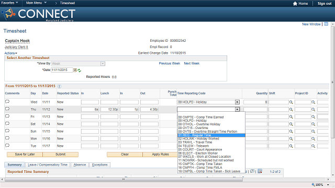
Task: Switch to Leave / Compensatory Time tab
Action: 48,165
